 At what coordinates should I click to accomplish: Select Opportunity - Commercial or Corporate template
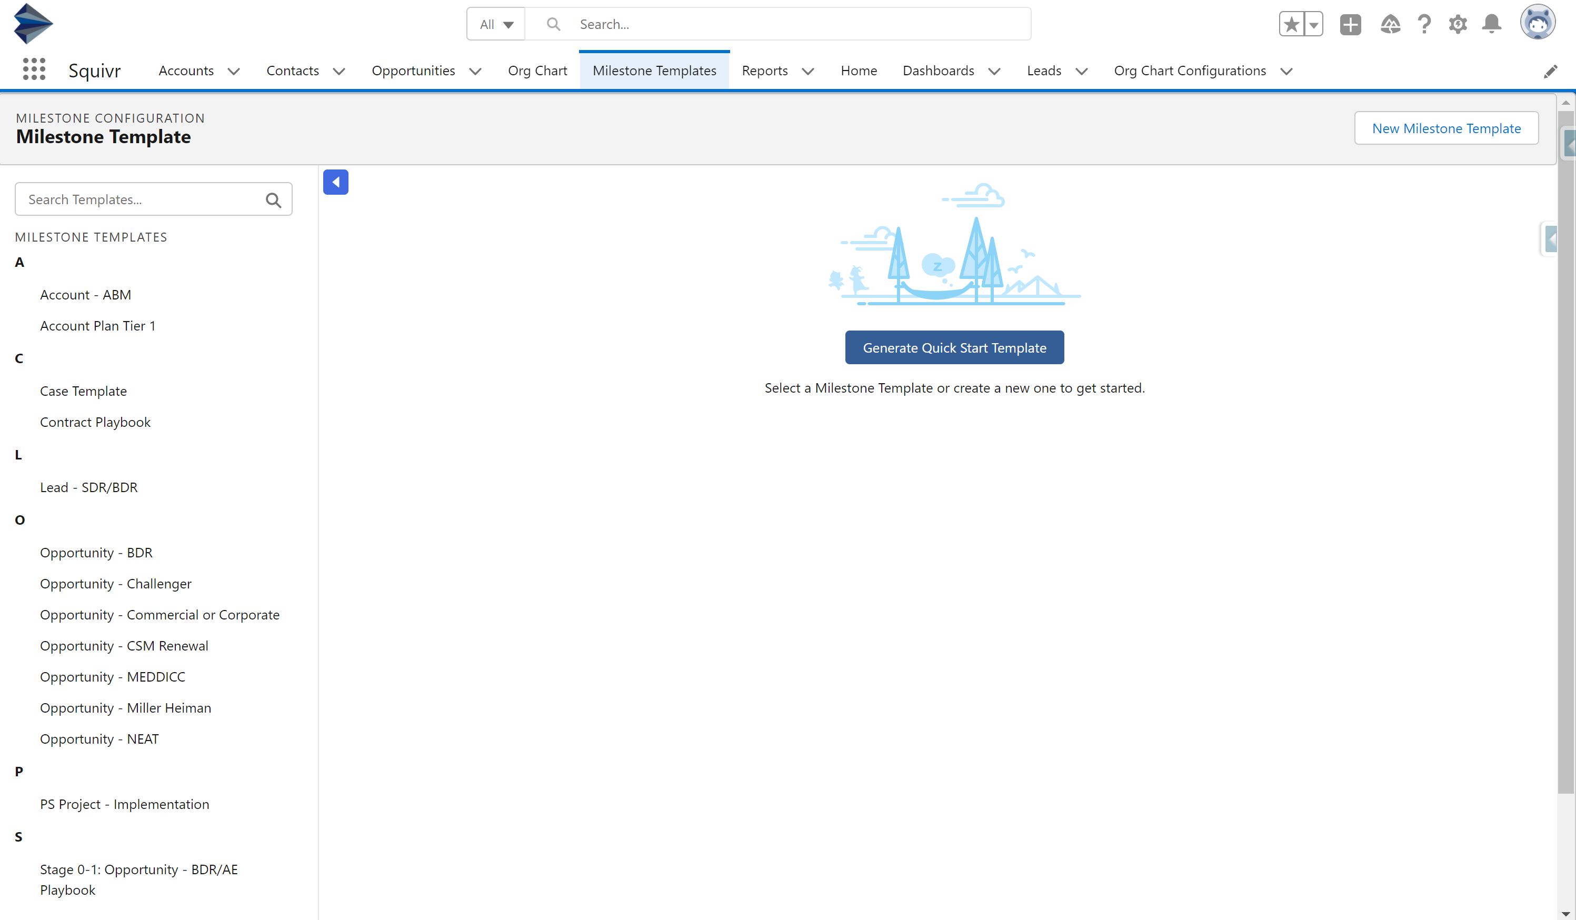click(x=159, y=615)
